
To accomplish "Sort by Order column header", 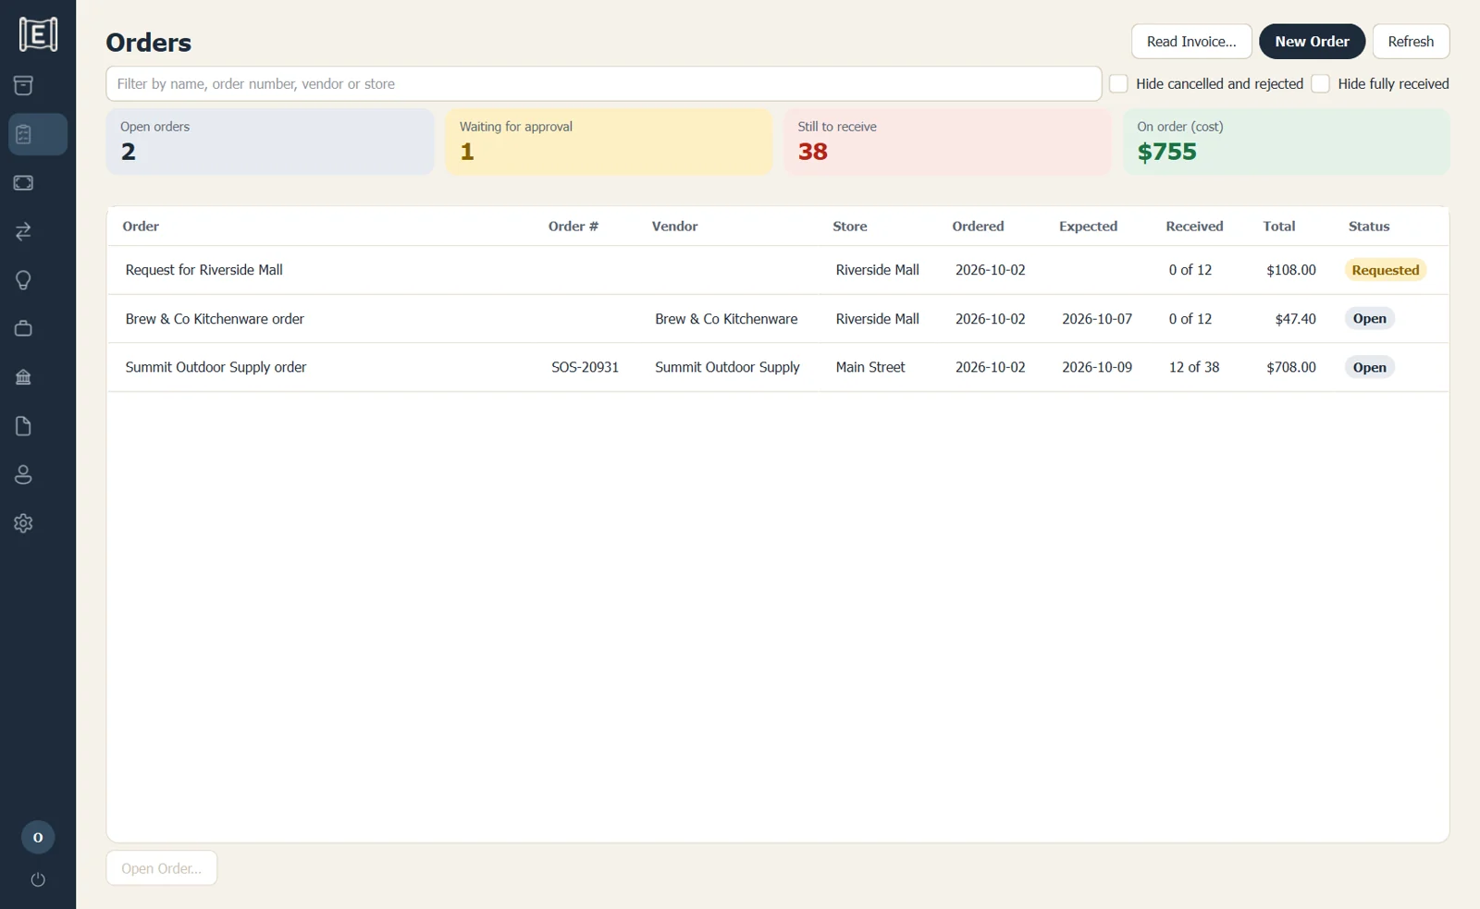I will pos(141,227).
